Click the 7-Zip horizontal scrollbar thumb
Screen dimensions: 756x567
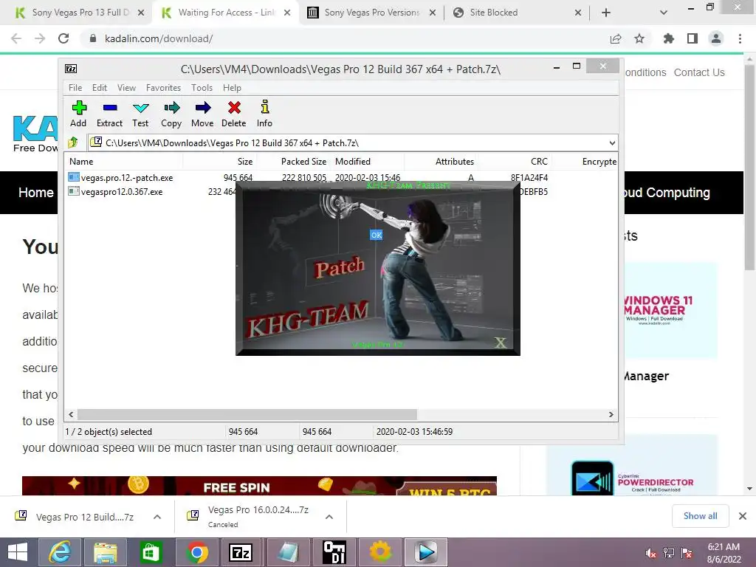[247, 414]
